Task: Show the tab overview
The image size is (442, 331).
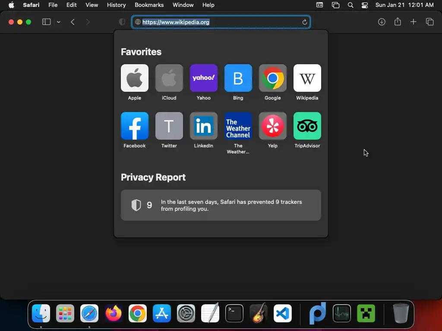Action: tap(429, 22)
